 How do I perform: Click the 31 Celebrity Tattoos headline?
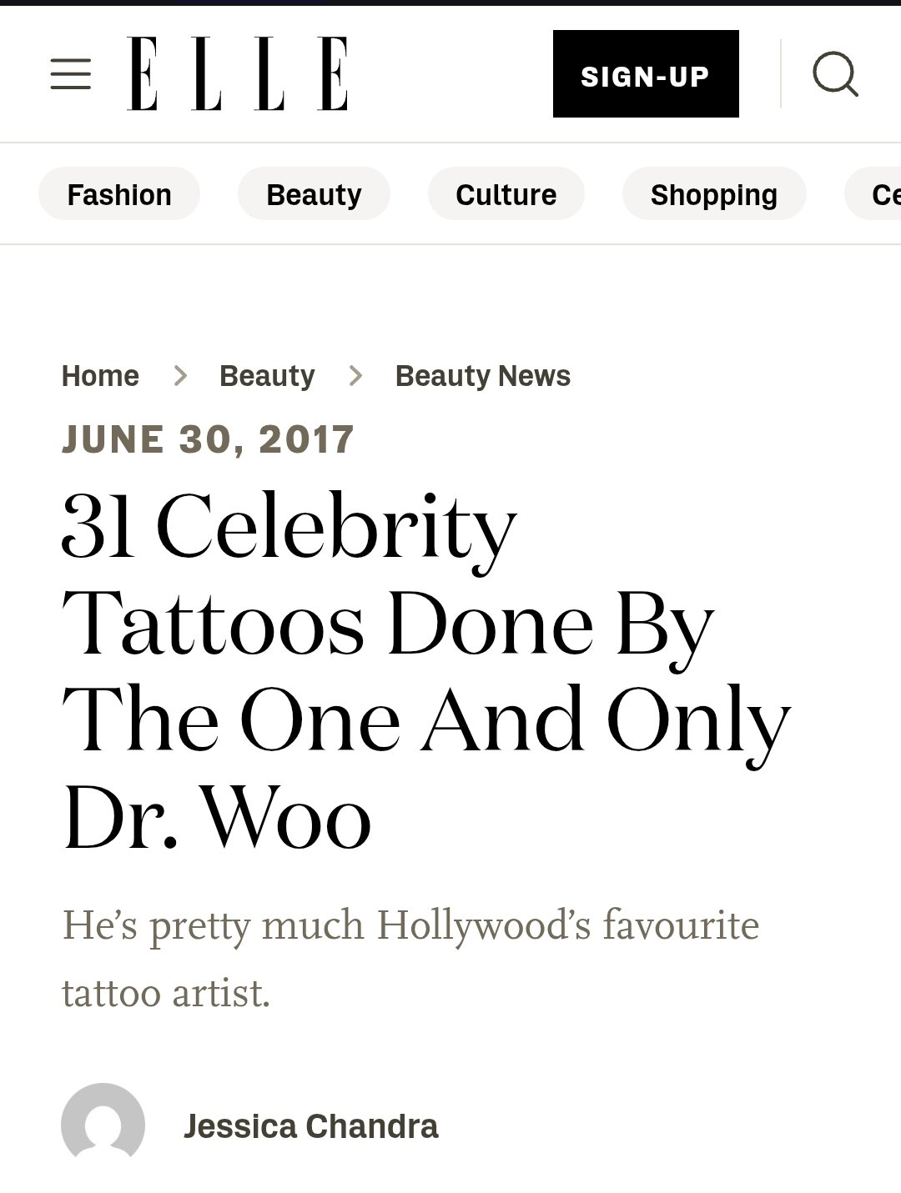pos(425,673)
